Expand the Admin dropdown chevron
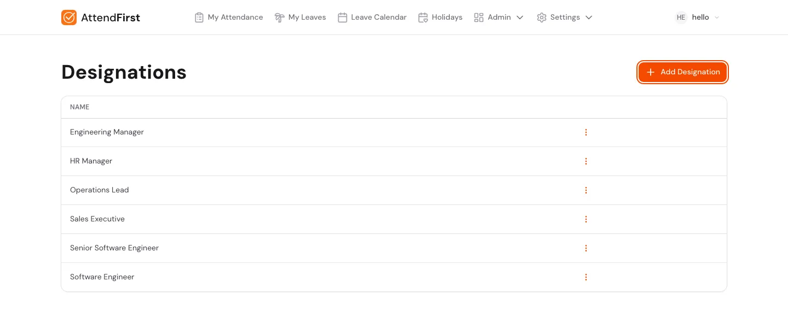 pyautogui.click(x=520, y=17)
